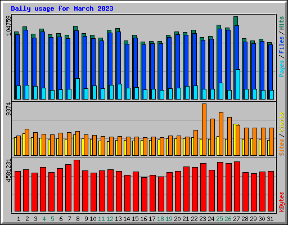Select green weekend day label 26

(x=228, y=219)
